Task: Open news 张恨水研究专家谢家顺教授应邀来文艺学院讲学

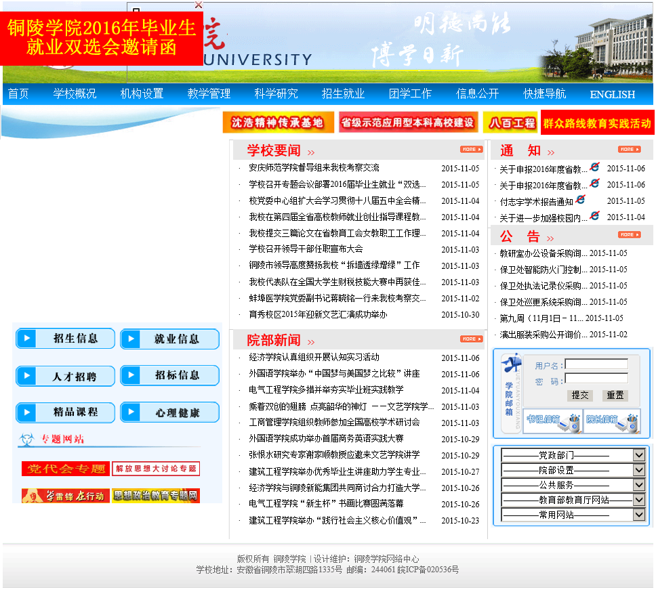Action: (x=334, y=454)
